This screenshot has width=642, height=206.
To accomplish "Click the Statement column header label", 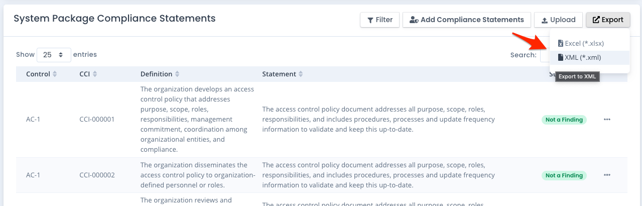I will (x=279, y=74).
